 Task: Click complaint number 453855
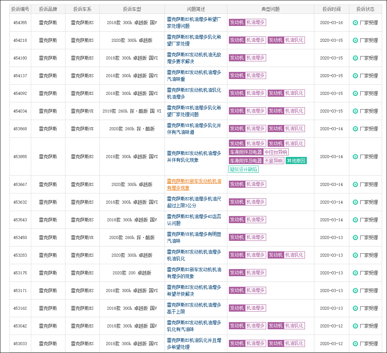pos(20,157)
